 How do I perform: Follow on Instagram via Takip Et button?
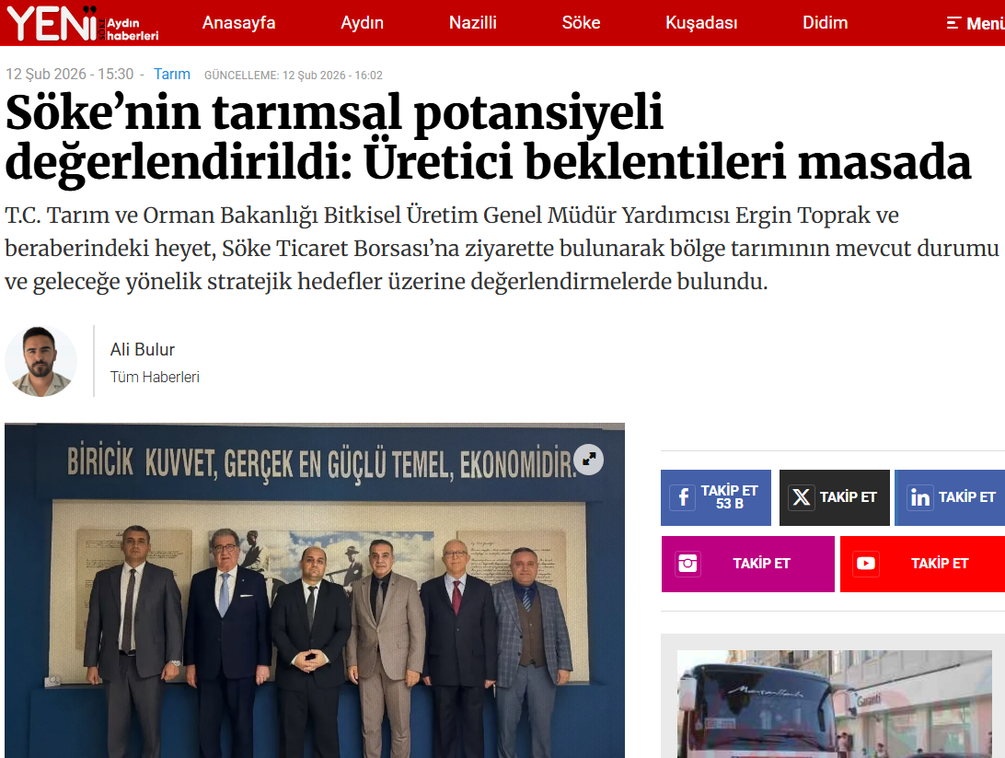[x=748, y=564]
